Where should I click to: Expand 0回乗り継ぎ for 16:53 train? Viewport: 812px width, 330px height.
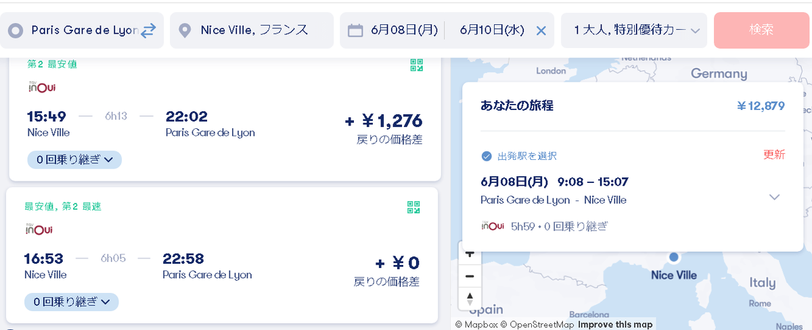click(72, 302)
